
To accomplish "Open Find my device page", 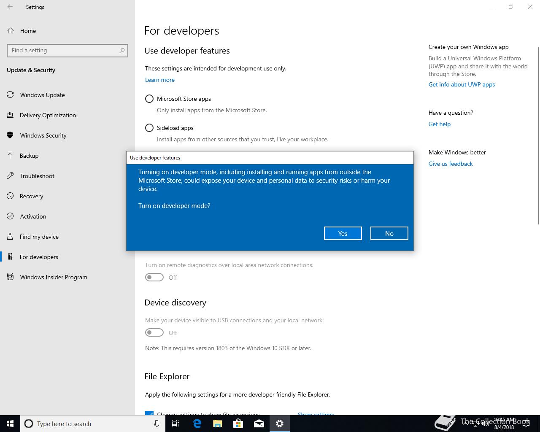I will [x=67, y=237].
